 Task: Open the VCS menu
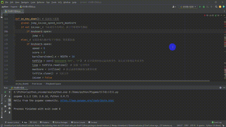coord(60,2)
